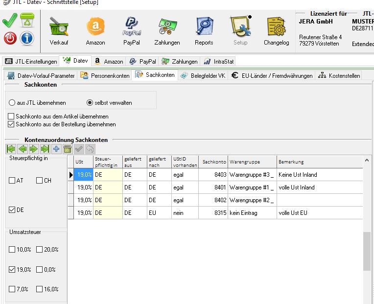The width and height of the screenshot is (374, 304).
Task: Open the Verkauf shopping basket module
Action: click(59, 31)
